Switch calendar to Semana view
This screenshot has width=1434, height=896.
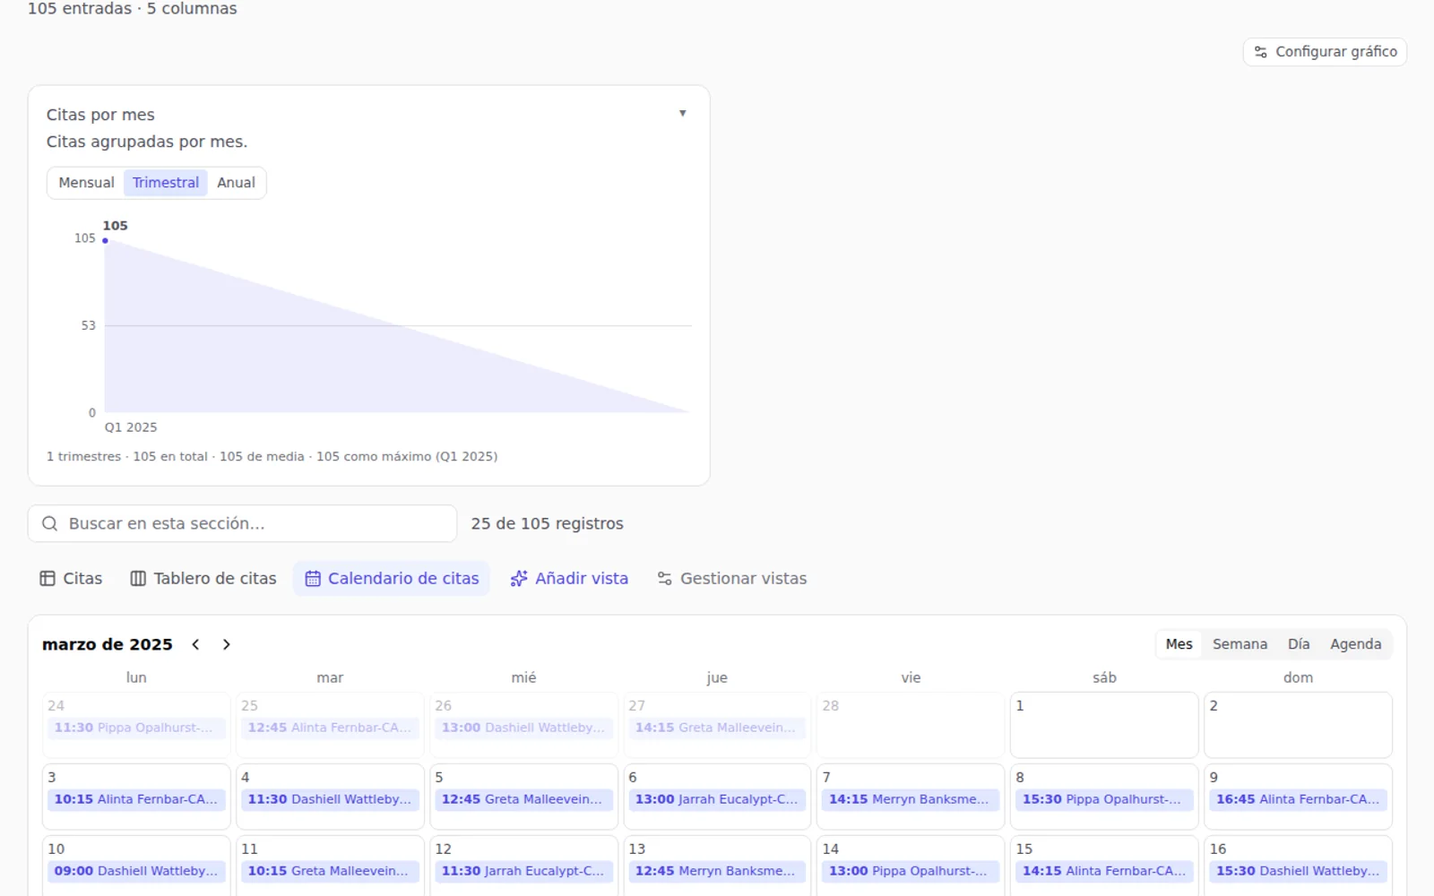(1240, 644)
